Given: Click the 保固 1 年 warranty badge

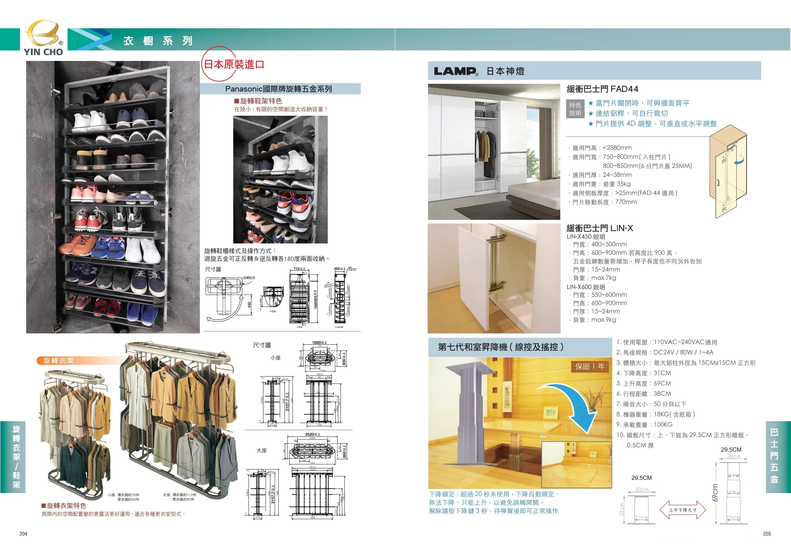Looking at the screenshot, I should [x=590, y=366].
